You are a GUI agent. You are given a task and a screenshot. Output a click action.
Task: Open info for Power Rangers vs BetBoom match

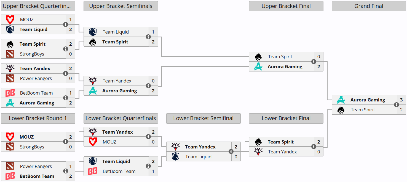pyautogui.click(x=66, y=171)
